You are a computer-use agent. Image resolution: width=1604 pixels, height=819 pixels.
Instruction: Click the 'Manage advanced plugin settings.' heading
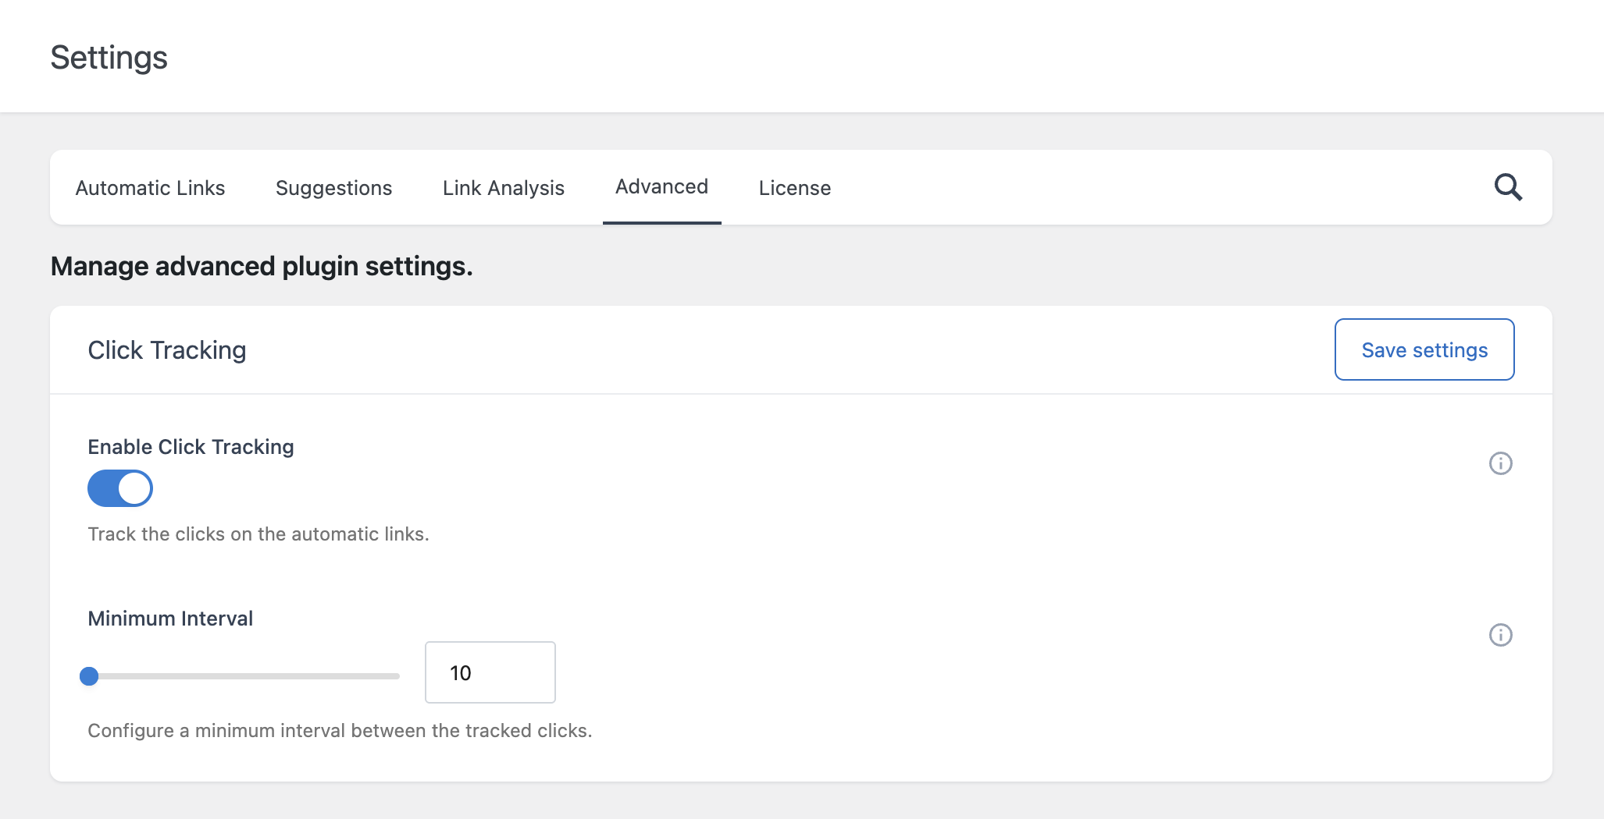tap(262, 267)
